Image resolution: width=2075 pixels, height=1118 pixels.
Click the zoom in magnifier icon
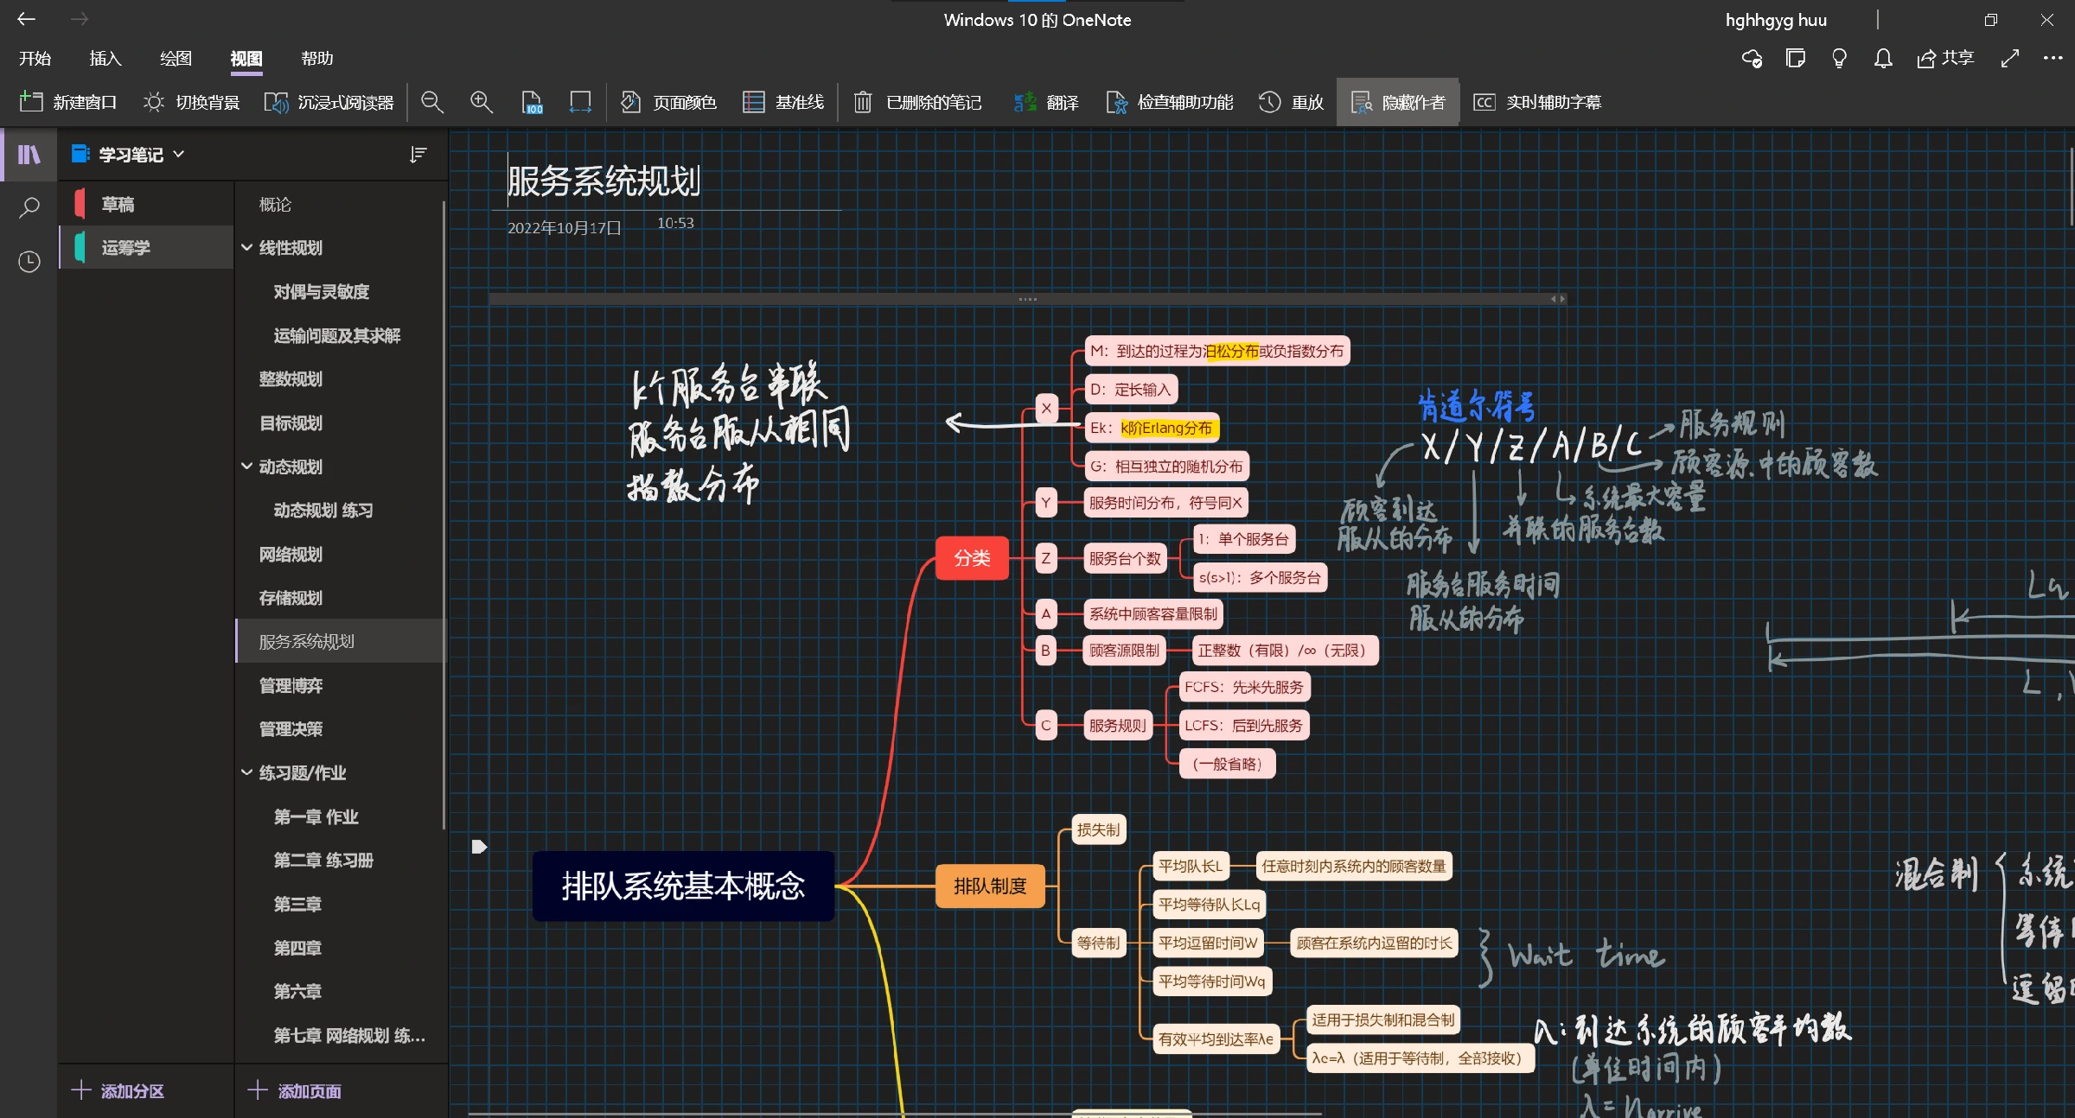tap(482, 103)
